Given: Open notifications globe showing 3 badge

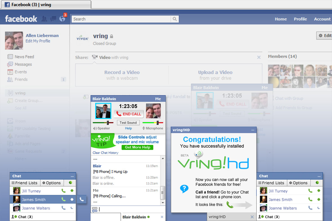Looking at the screenshot, I should click(x=62, y=19).
